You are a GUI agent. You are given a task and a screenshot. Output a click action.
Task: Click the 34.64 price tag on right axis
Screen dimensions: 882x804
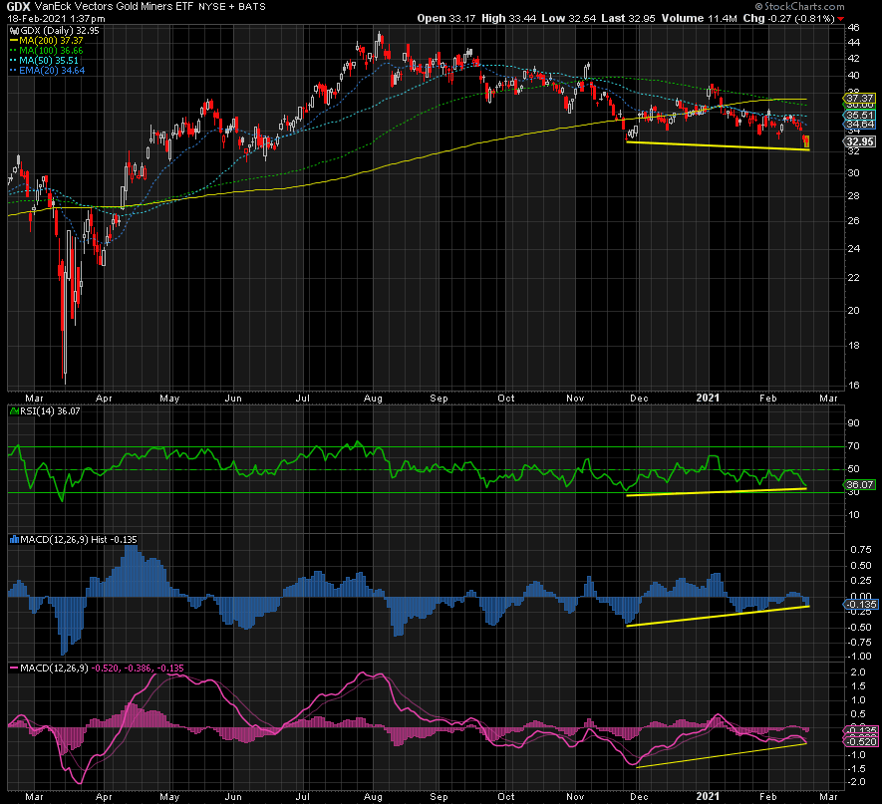pyautogui.click(x=861, y=125)
